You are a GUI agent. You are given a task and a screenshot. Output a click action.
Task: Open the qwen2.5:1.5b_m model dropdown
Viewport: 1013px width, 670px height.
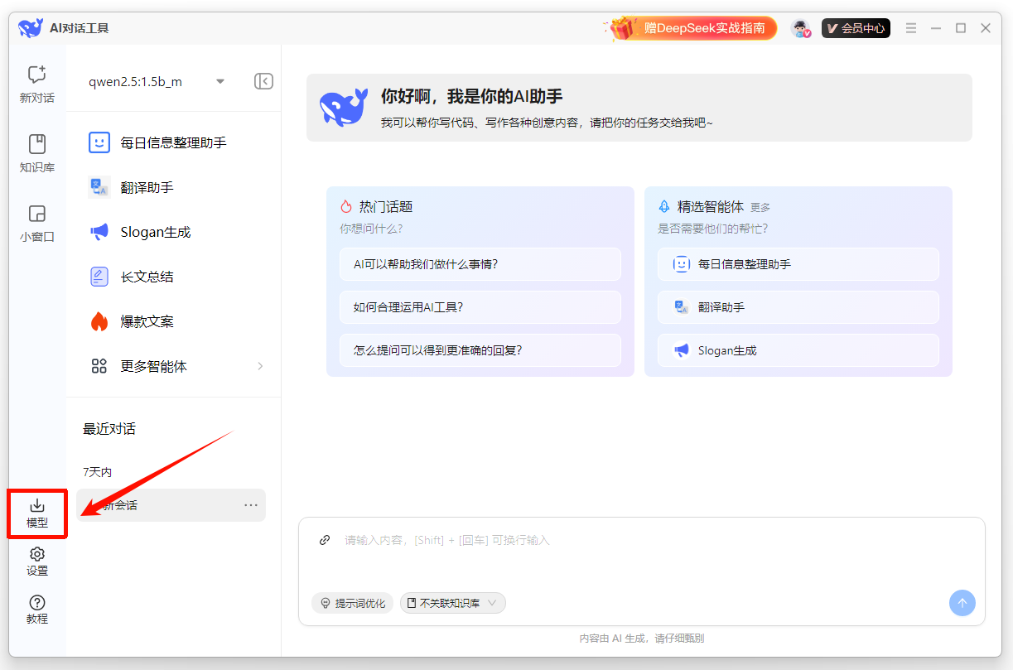point(155,81)
